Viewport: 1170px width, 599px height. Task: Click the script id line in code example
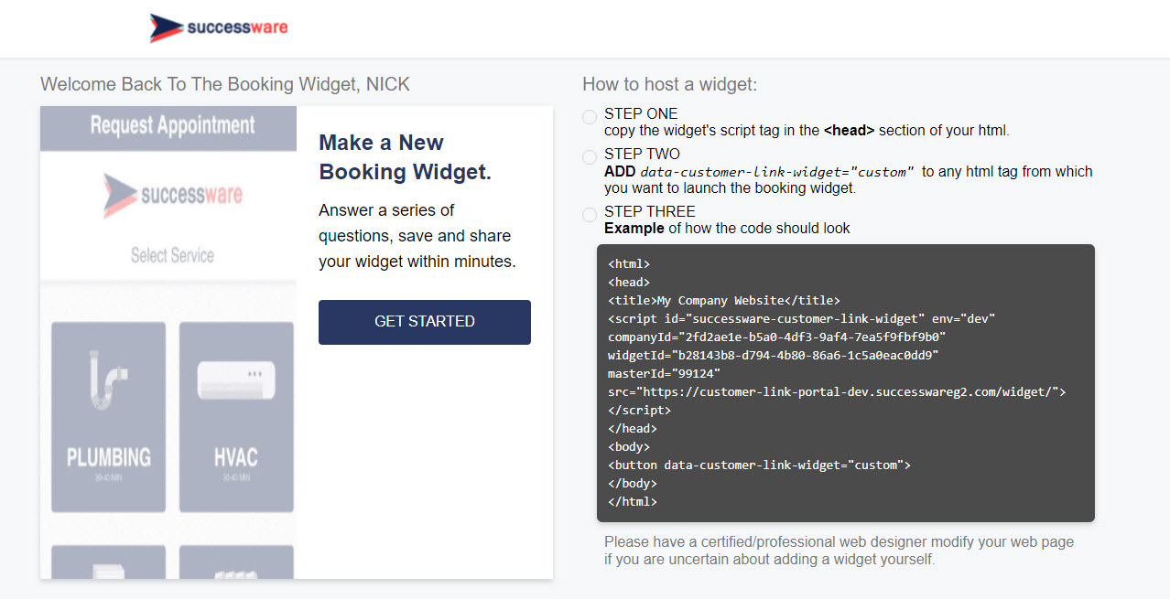[x=801, y=319]
